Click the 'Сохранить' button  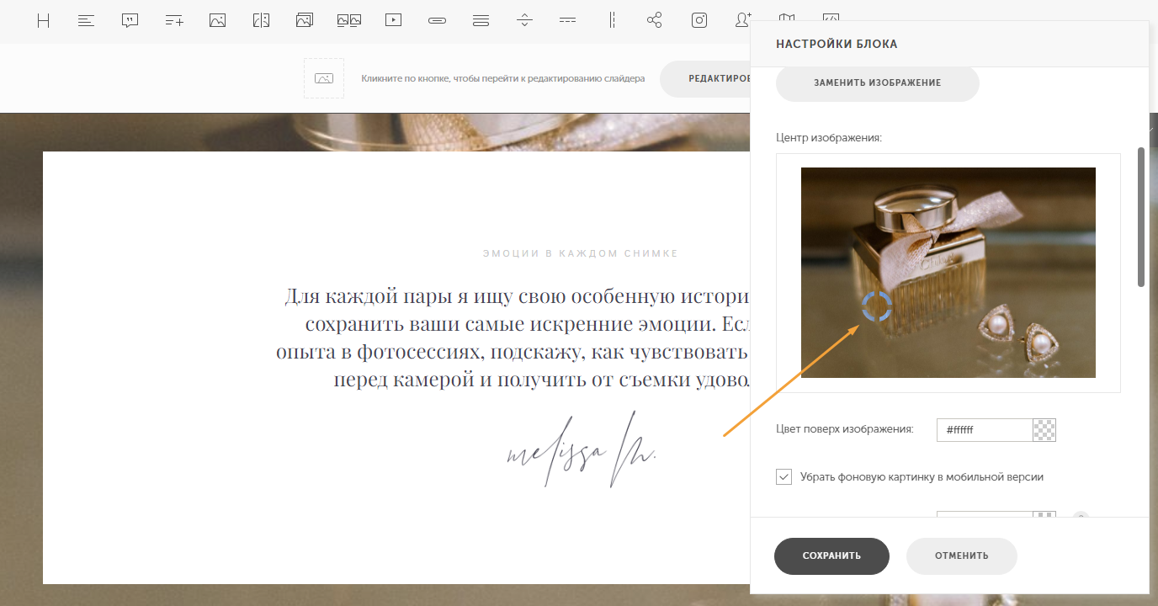pos(831,556)
